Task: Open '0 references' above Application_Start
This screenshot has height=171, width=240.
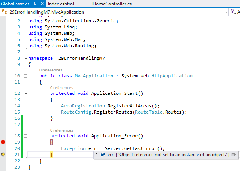Action: coord(61,87)
